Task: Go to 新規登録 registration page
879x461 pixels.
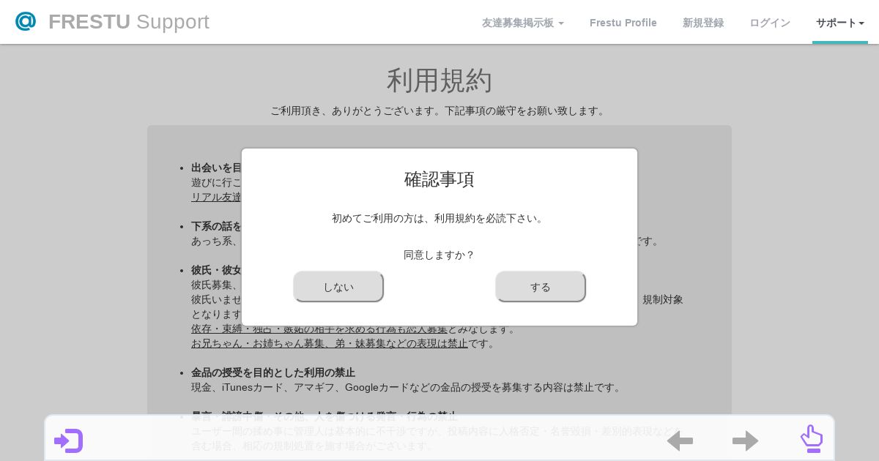Action: coord(703,23)
